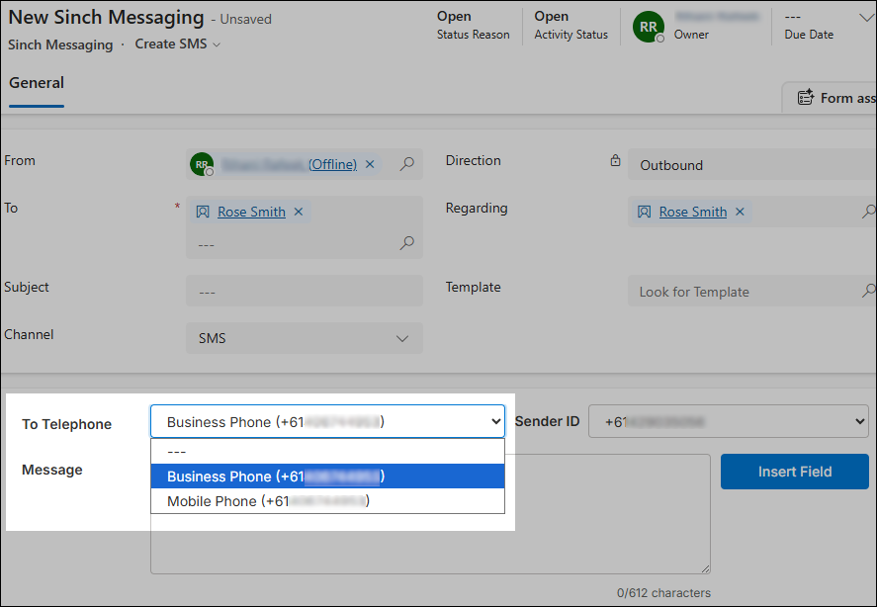Click the Insert Field button

[795, 472]
